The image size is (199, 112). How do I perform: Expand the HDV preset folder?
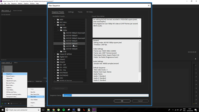coord(55,78)
